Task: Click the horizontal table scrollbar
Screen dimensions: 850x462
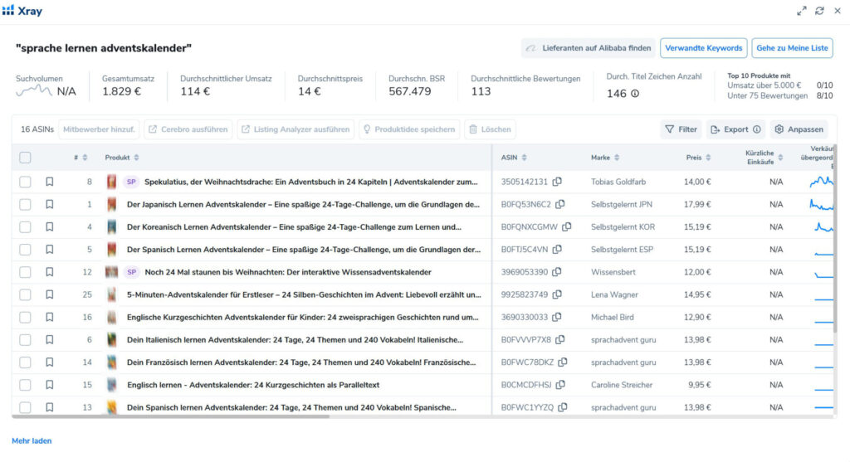Action: pos(171,416)
